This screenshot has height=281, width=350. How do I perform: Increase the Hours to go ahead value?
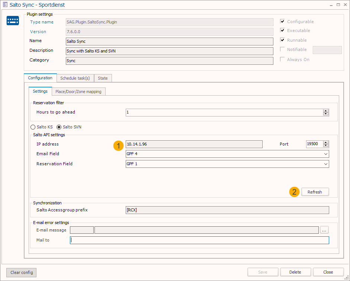pyautogui.click(x=326, y=111)
